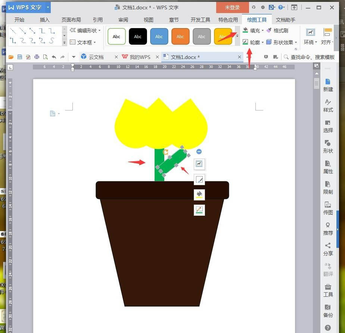
Task: Click the 对齐 align button
Action: point(327,37)
